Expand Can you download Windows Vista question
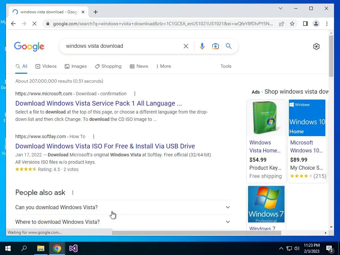The height and width of the screenshot is (255, 340). (x=124, y=207)
